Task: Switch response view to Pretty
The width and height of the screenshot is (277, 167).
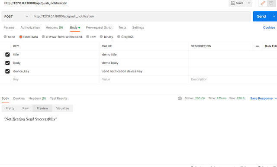Action: [x=10, y=108]
